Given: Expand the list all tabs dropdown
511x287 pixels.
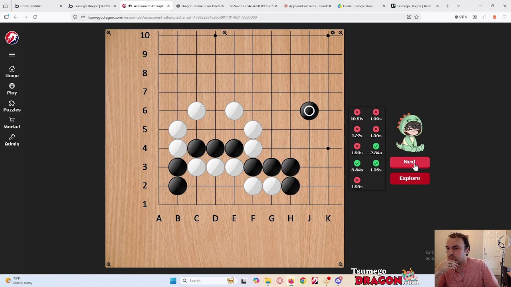Looking at the screenshot, I should [x=458, y=6].
